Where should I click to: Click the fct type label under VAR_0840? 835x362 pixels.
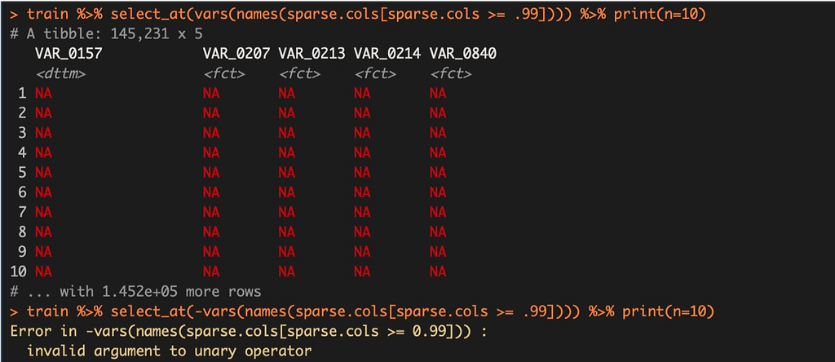pos(450,73)
